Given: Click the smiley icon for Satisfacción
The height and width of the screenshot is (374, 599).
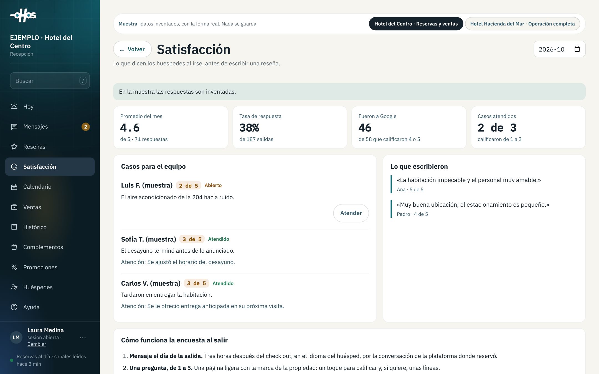Looking at the screenshot, I should click(14, 166).
